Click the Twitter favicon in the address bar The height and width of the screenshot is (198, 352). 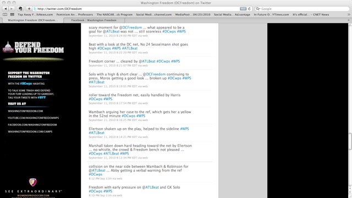coord(35,9)
